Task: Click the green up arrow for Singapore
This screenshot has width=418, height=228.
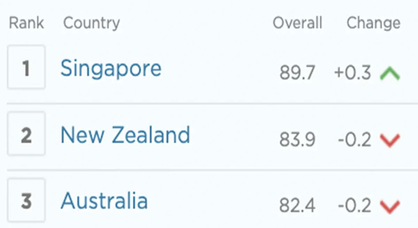Action: pyautogui.click(x=390, y=74)
